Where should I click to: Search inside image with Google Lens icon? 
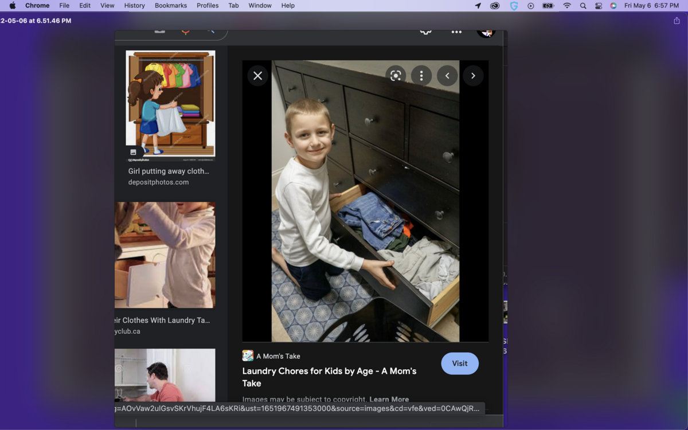point(396,76)
